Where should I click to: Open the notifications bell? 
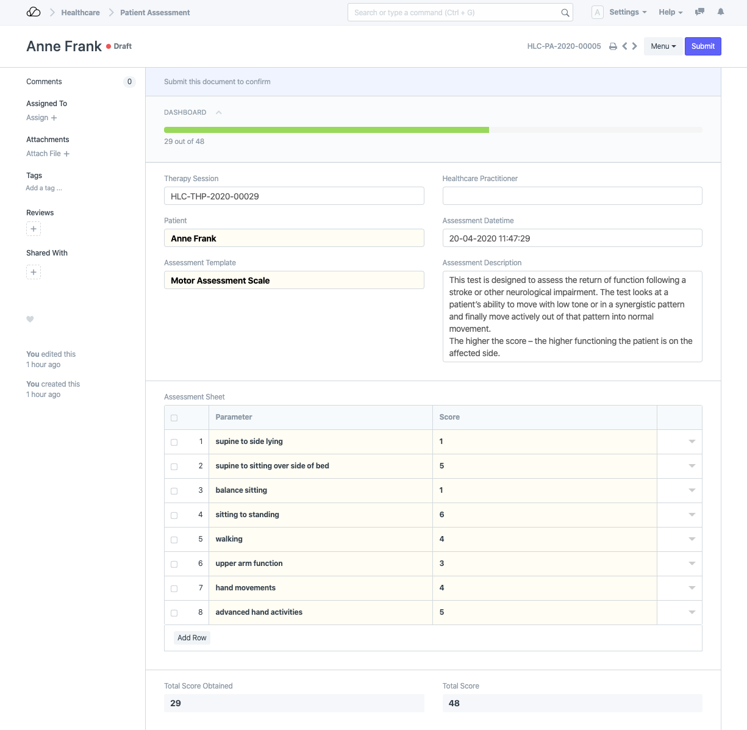[720, 12]
